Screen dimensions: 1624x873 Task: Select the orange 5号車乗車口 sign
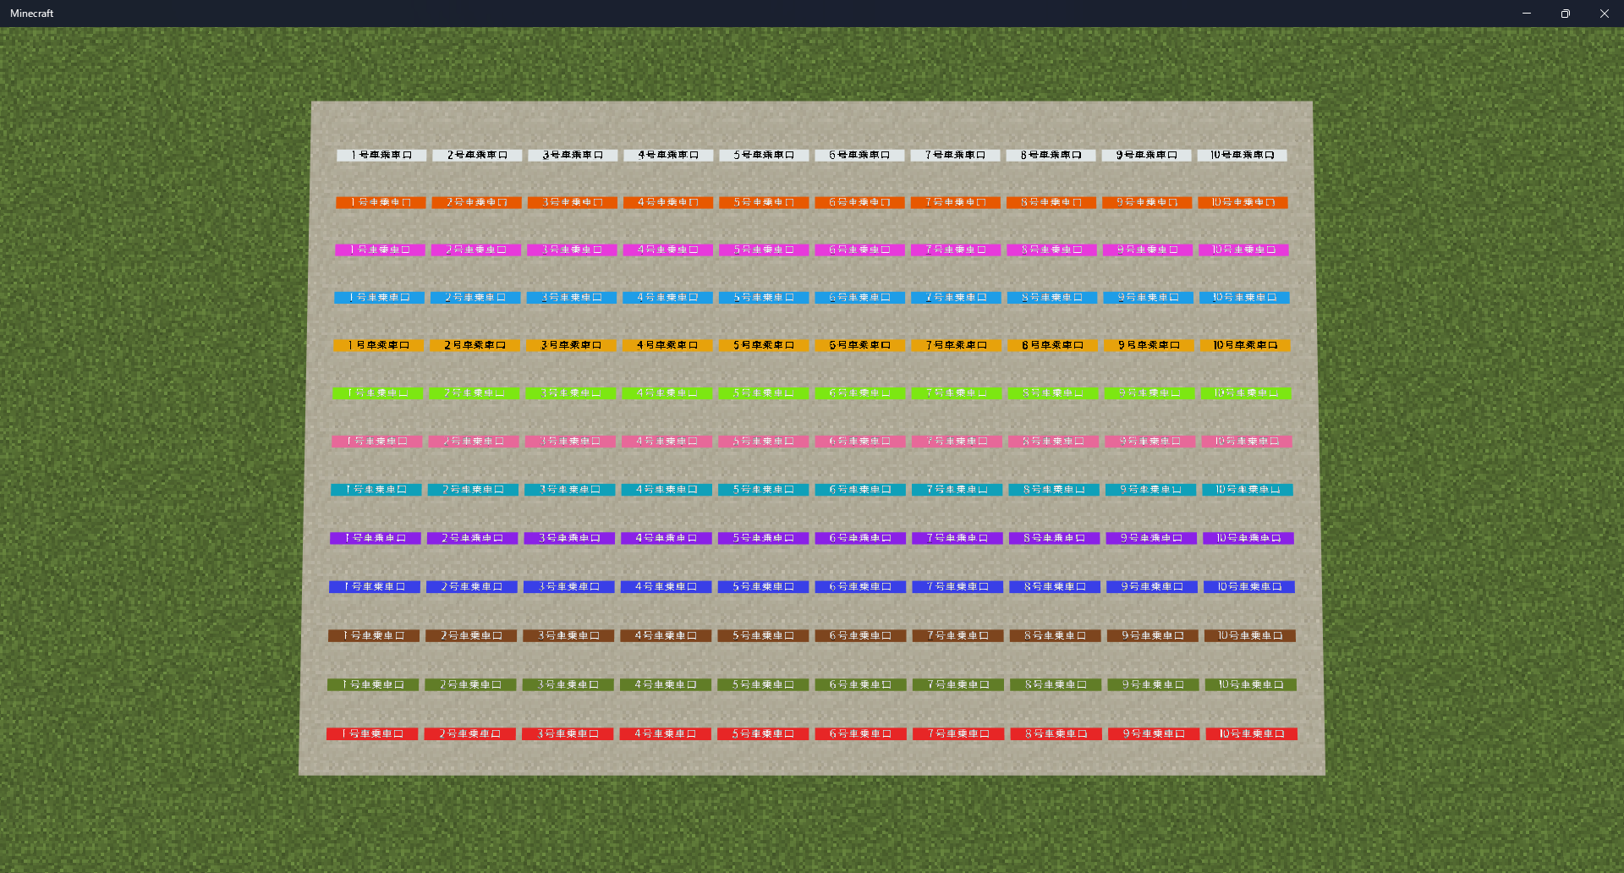tap(764, 203)
